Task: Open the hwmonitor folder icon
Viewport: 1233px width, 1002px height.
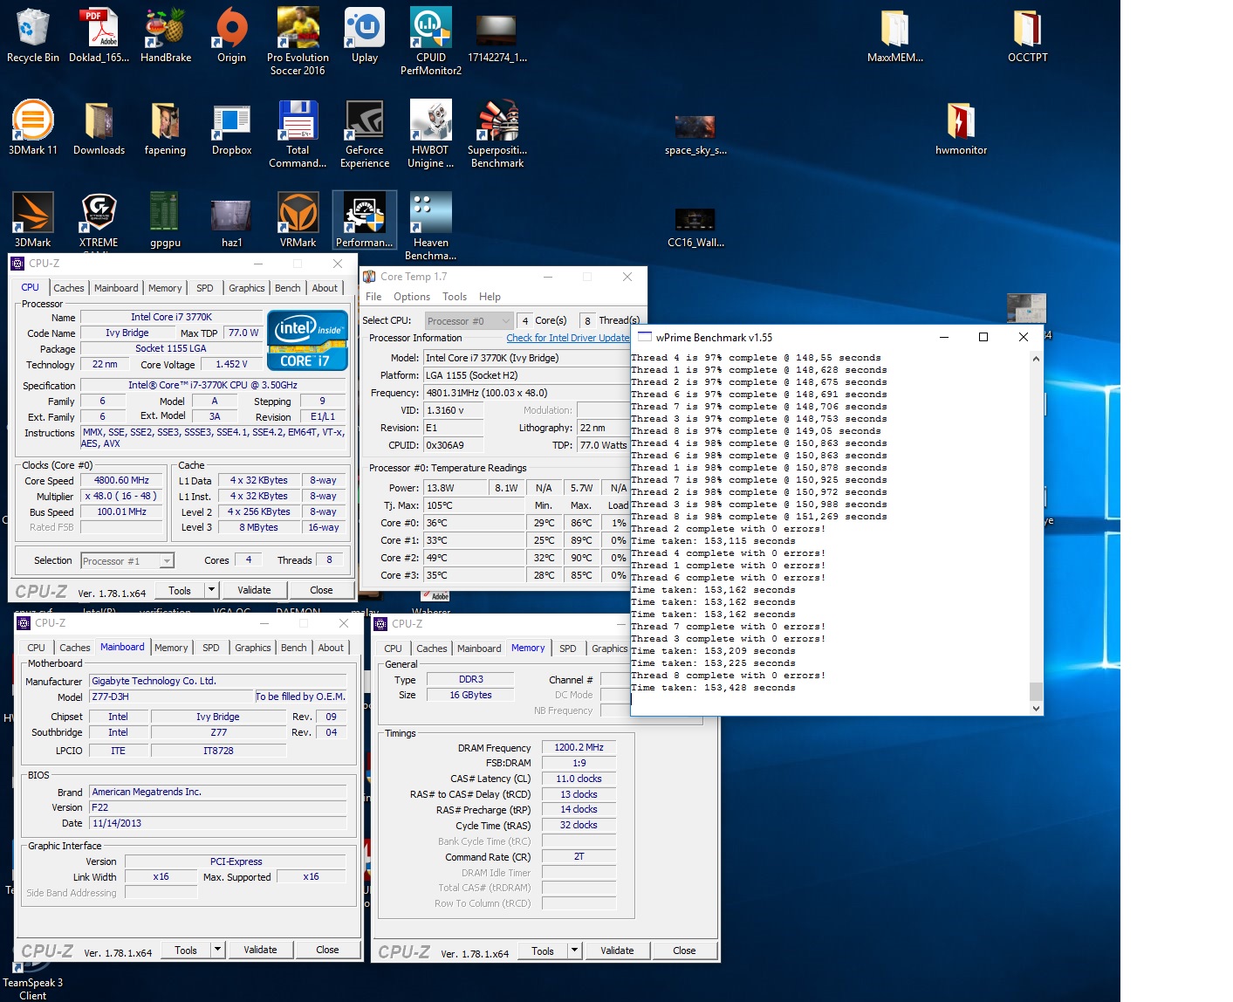Action: click(x=961, y=128)
